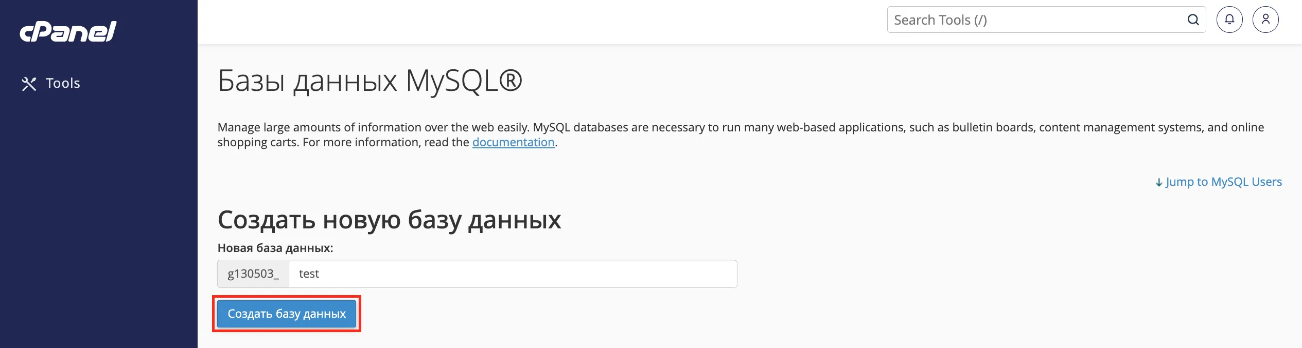Click the cPanel logo
Viewport: 1302px width, 348px height.
pyautogui.click(x=68, y=31)
